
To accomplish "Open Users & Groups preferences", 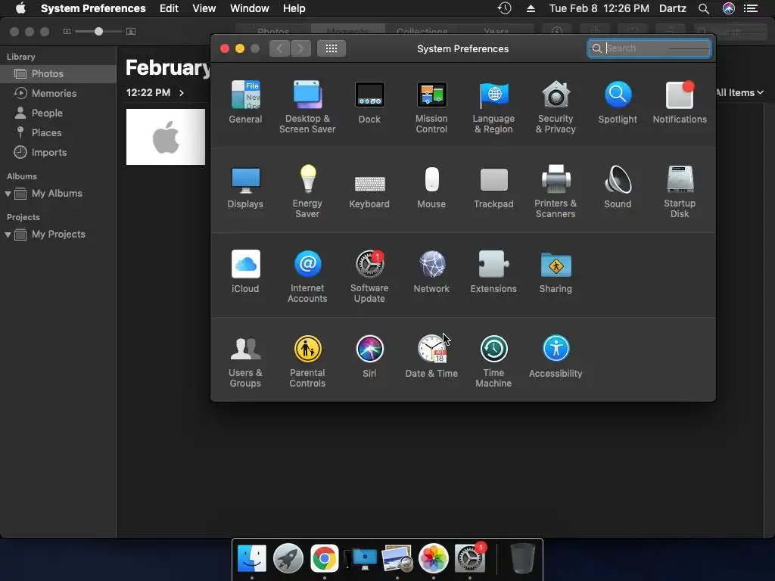I will [x=245, y=362].
